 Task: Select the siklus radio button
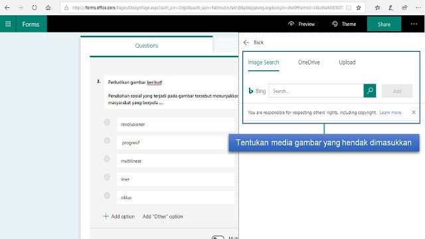point(107,195)
